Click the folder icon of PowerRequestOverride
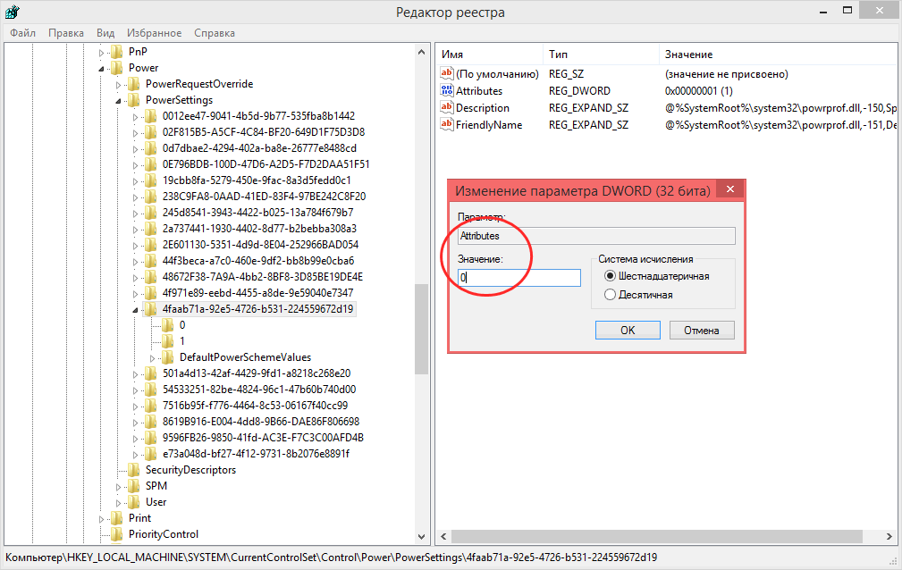This screenshot has width=902, height=570. coord(134,84)
